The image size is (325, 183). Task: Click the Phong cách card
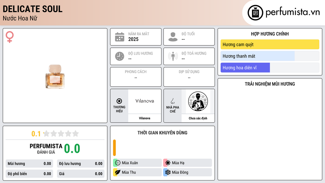pyautogui.click(x=136, y=77)
